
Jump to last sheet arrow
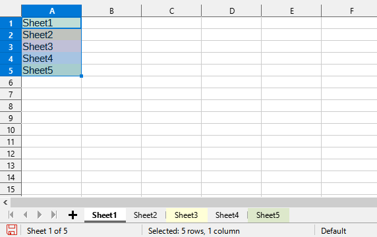click(54, 215)
